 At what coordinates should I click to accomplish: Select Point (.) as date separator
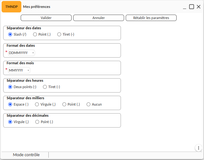pyautogui.click(x=35, y=34)
